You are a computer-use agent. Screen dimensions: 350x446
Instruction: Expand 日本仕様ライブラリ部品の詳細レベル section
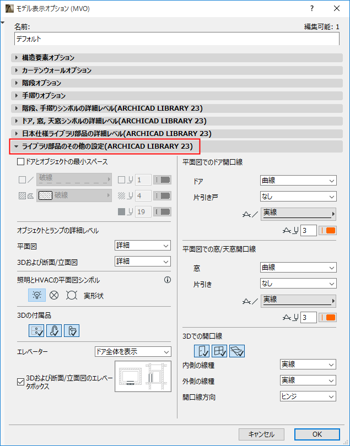pos(176,133)
